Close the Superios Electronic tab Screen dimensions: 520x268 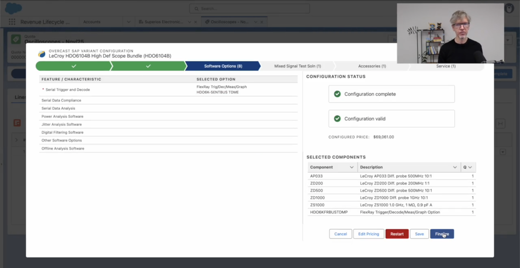(196, 22)
